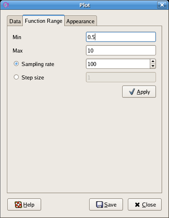Select the Step size radio button
Screen dimensions: 169x218
[16, 77]
